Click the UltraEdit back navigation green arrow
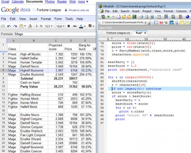This screenshot has height=153, width=191. tap(108, 17)
